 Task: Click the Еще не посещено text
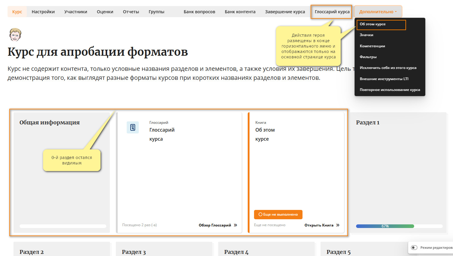[x=270, y=225]
